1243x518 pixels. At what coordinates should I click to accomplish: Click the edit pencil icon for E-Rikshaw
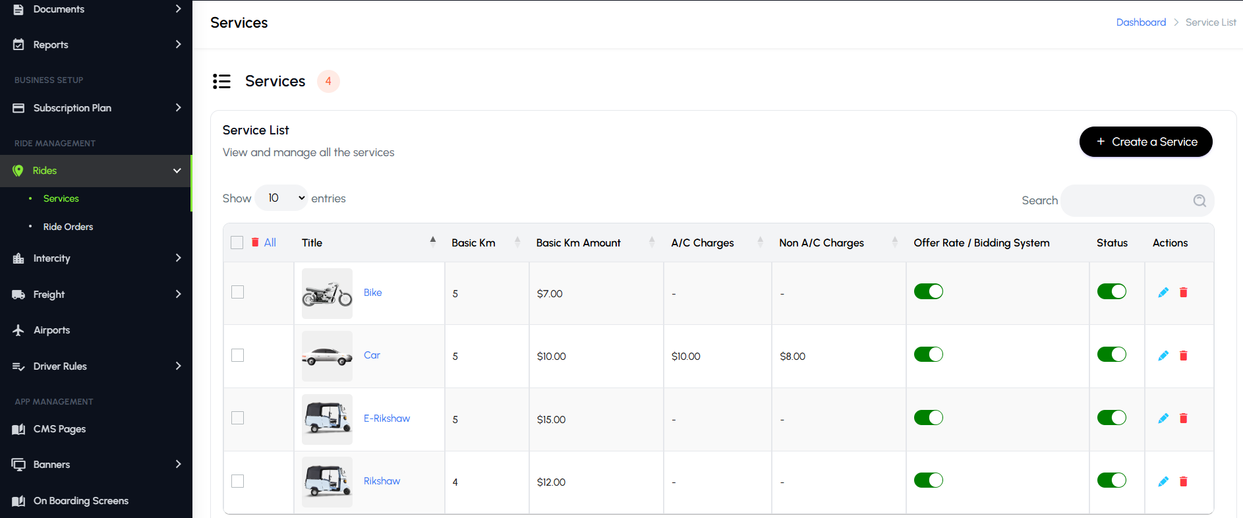coord(1163,418)
